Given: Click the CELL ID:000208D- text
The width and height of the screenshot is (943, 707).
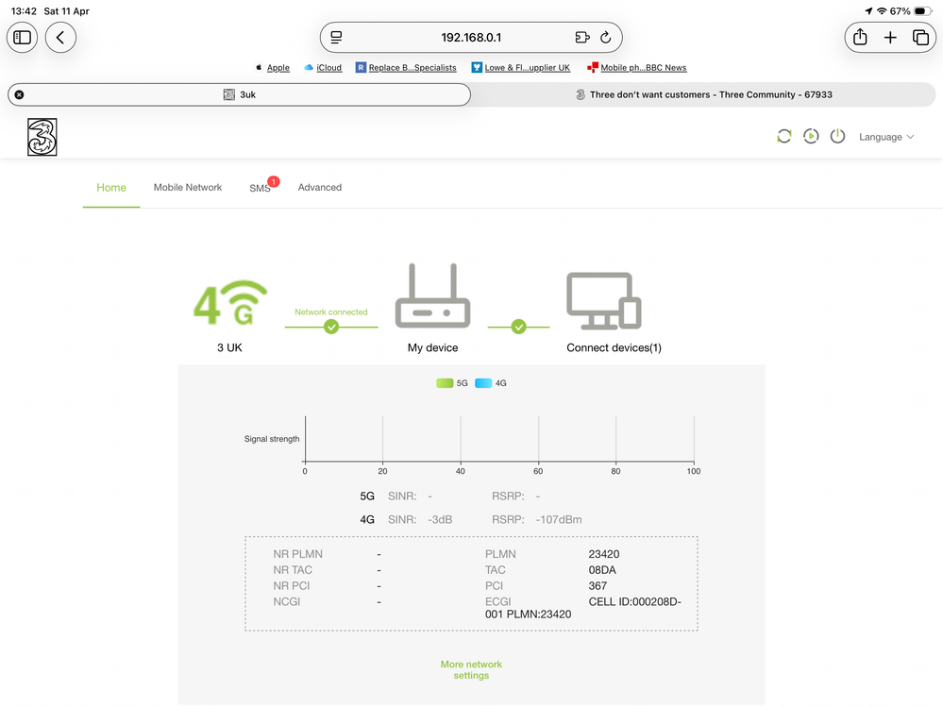Looking at the screenshot, I should pos(635,602).
